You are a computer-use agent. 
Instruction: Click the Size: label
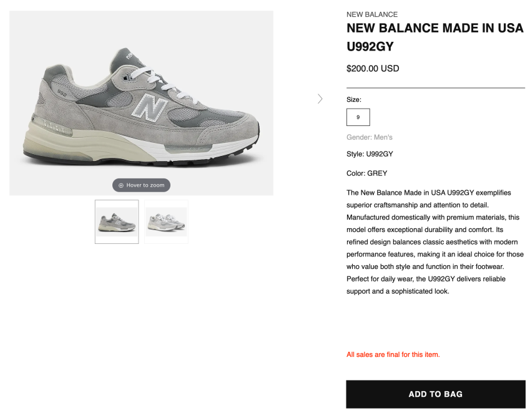[x=353, y=100]
